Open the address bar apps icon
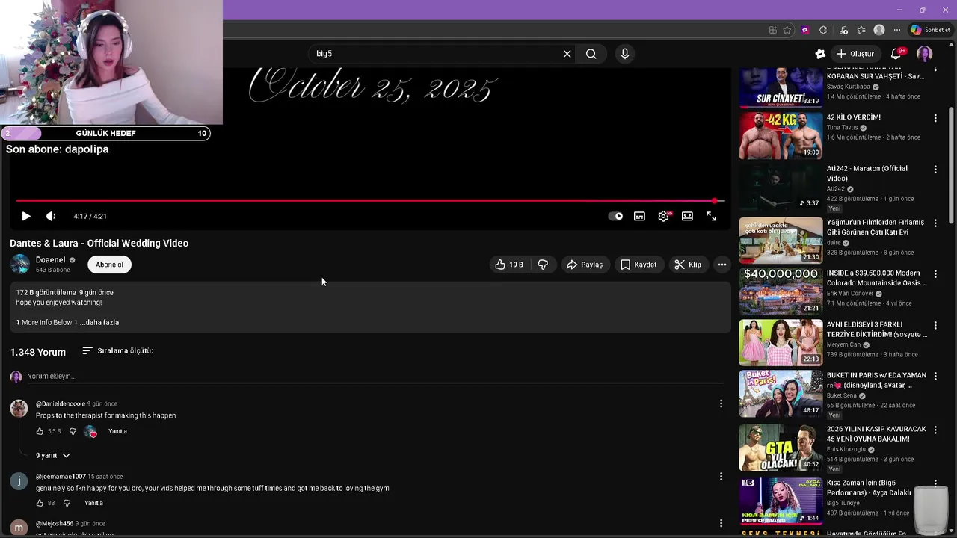This screenshot has width=957, height=538. (x=772, y=30)
